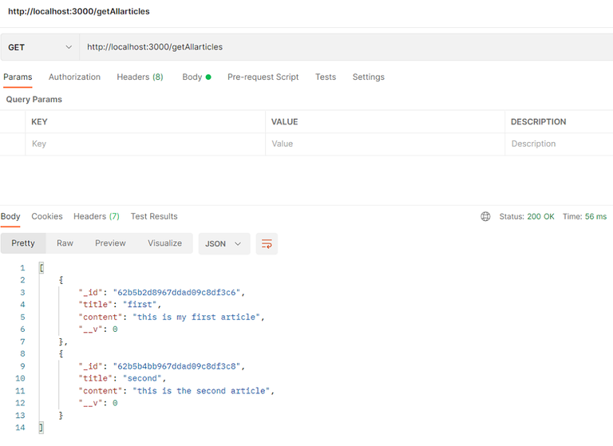Click the request URL field
Image resolution: width=613 pixels, height=446 pixels.
[x=343, y=47]
